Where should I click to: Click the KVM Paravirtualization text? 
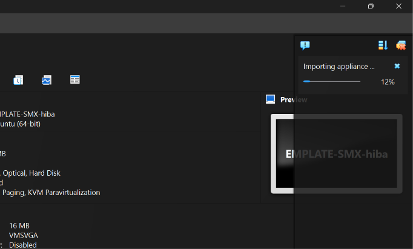(64, 193)
